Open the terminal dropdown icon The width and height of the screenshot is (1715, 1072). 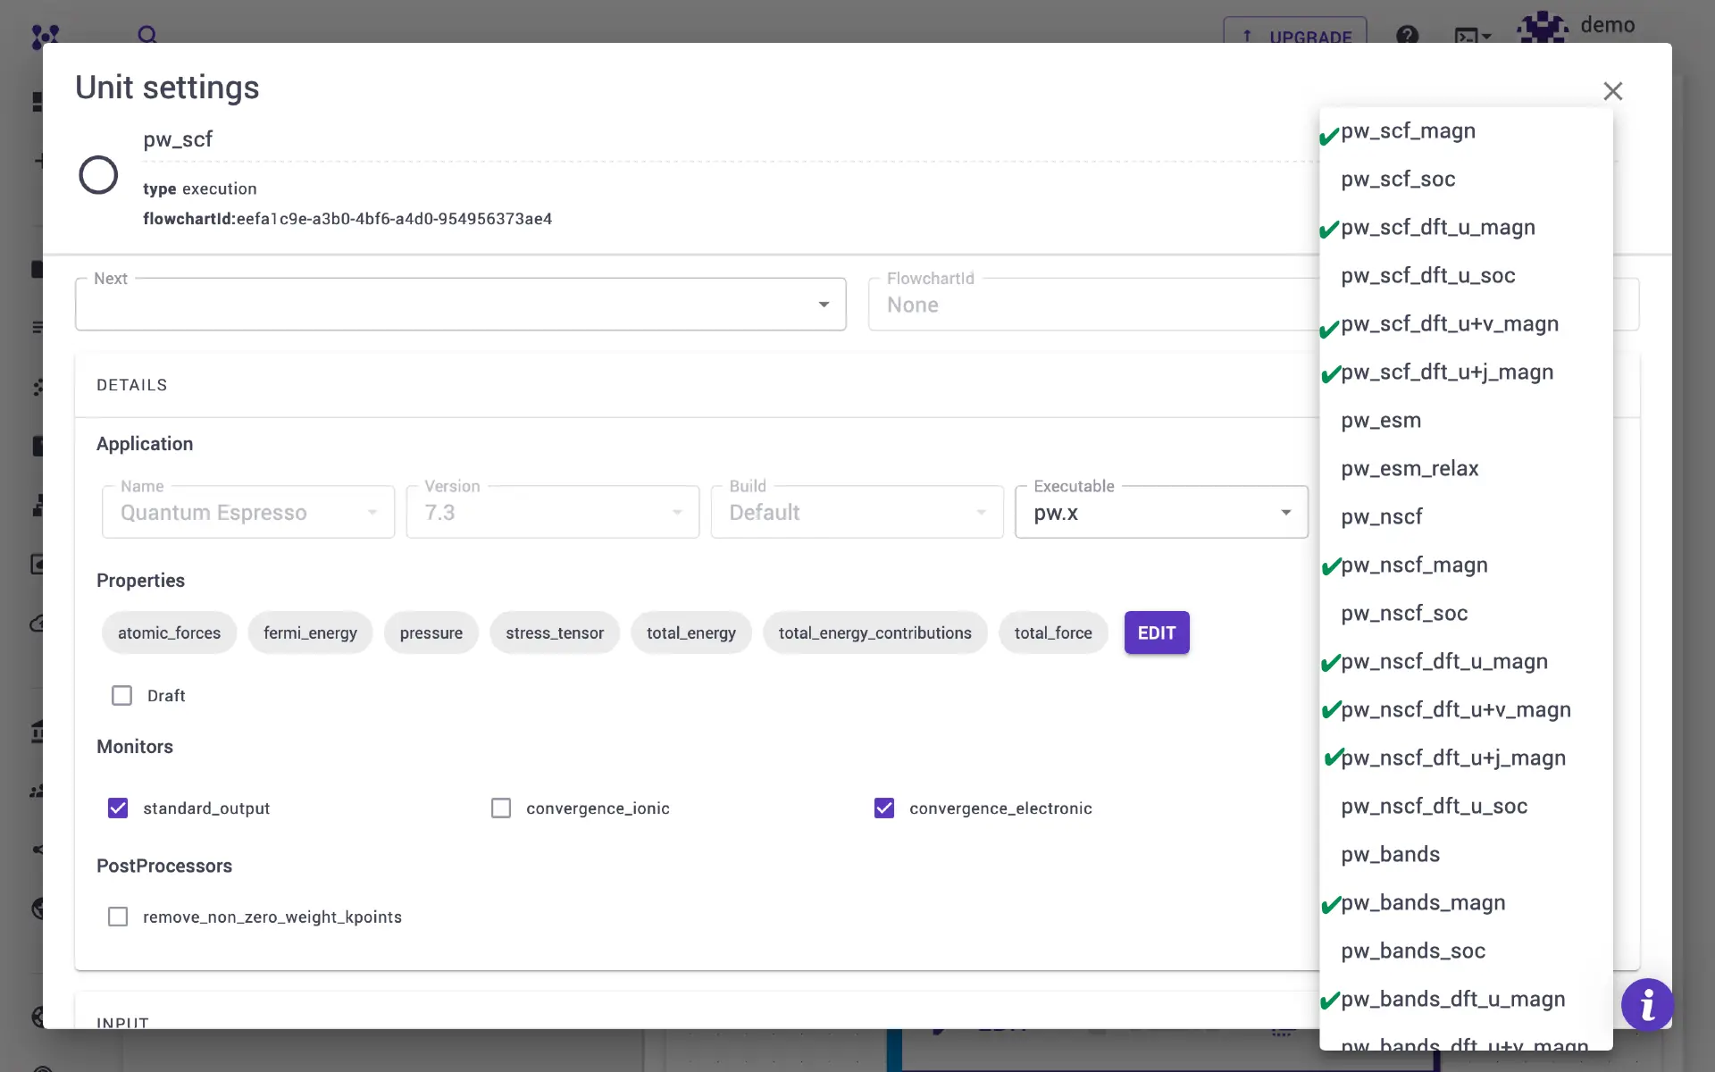coord(1472,37)
